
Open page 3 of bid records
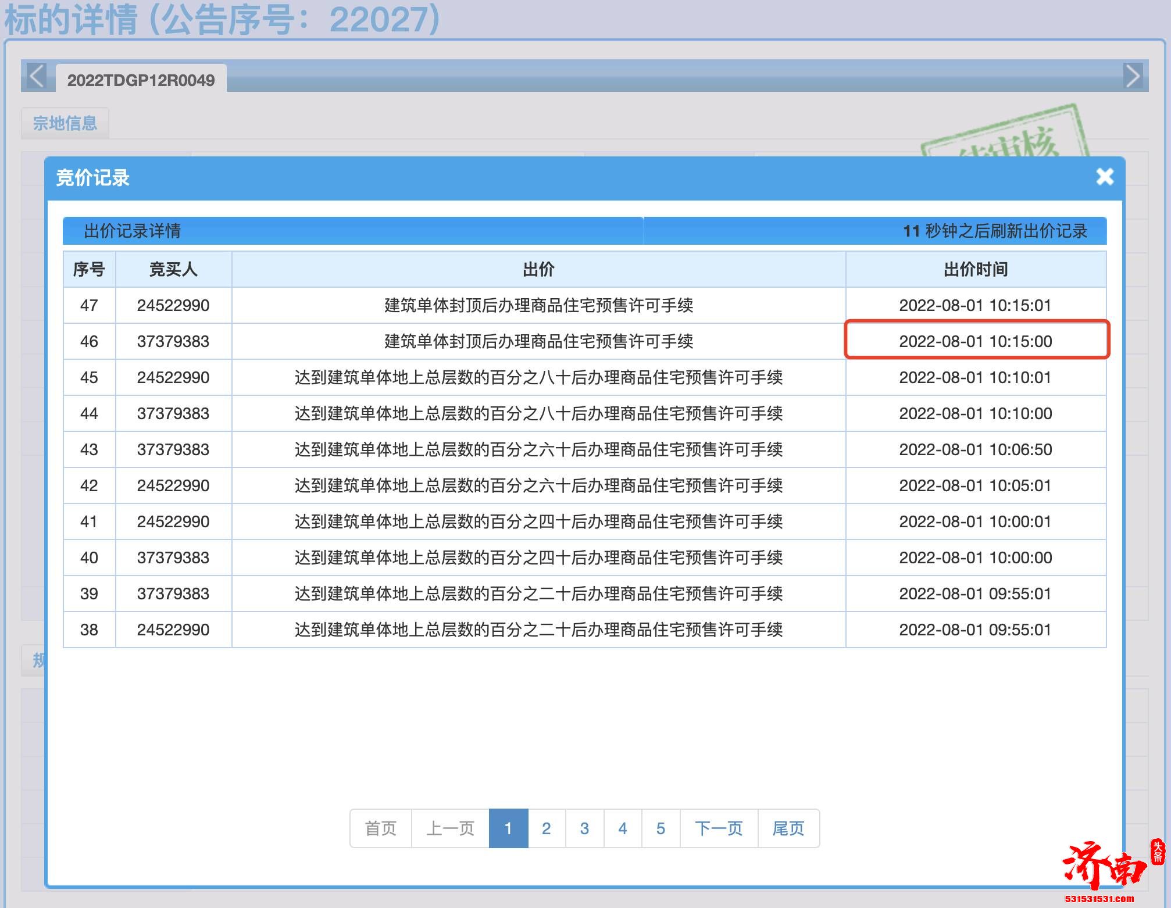584,829
